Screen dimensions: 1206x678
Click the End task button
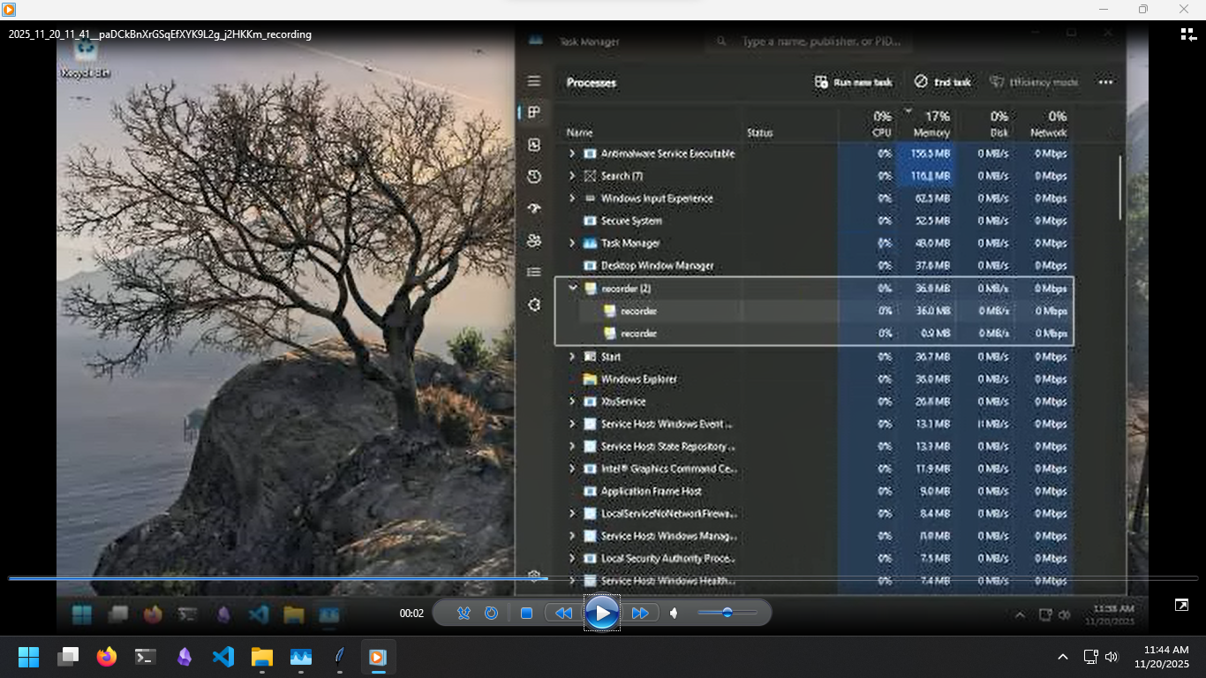[x=941, y=82]
